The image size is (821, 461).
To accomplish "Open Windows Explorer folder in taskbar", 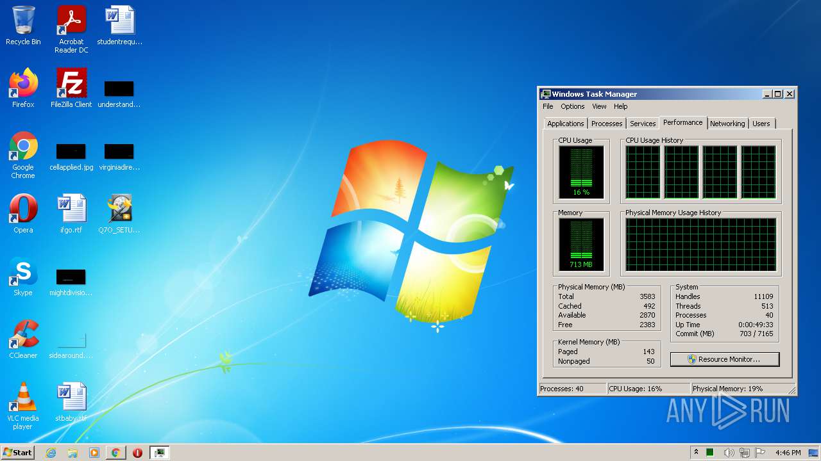I will 72,453.
